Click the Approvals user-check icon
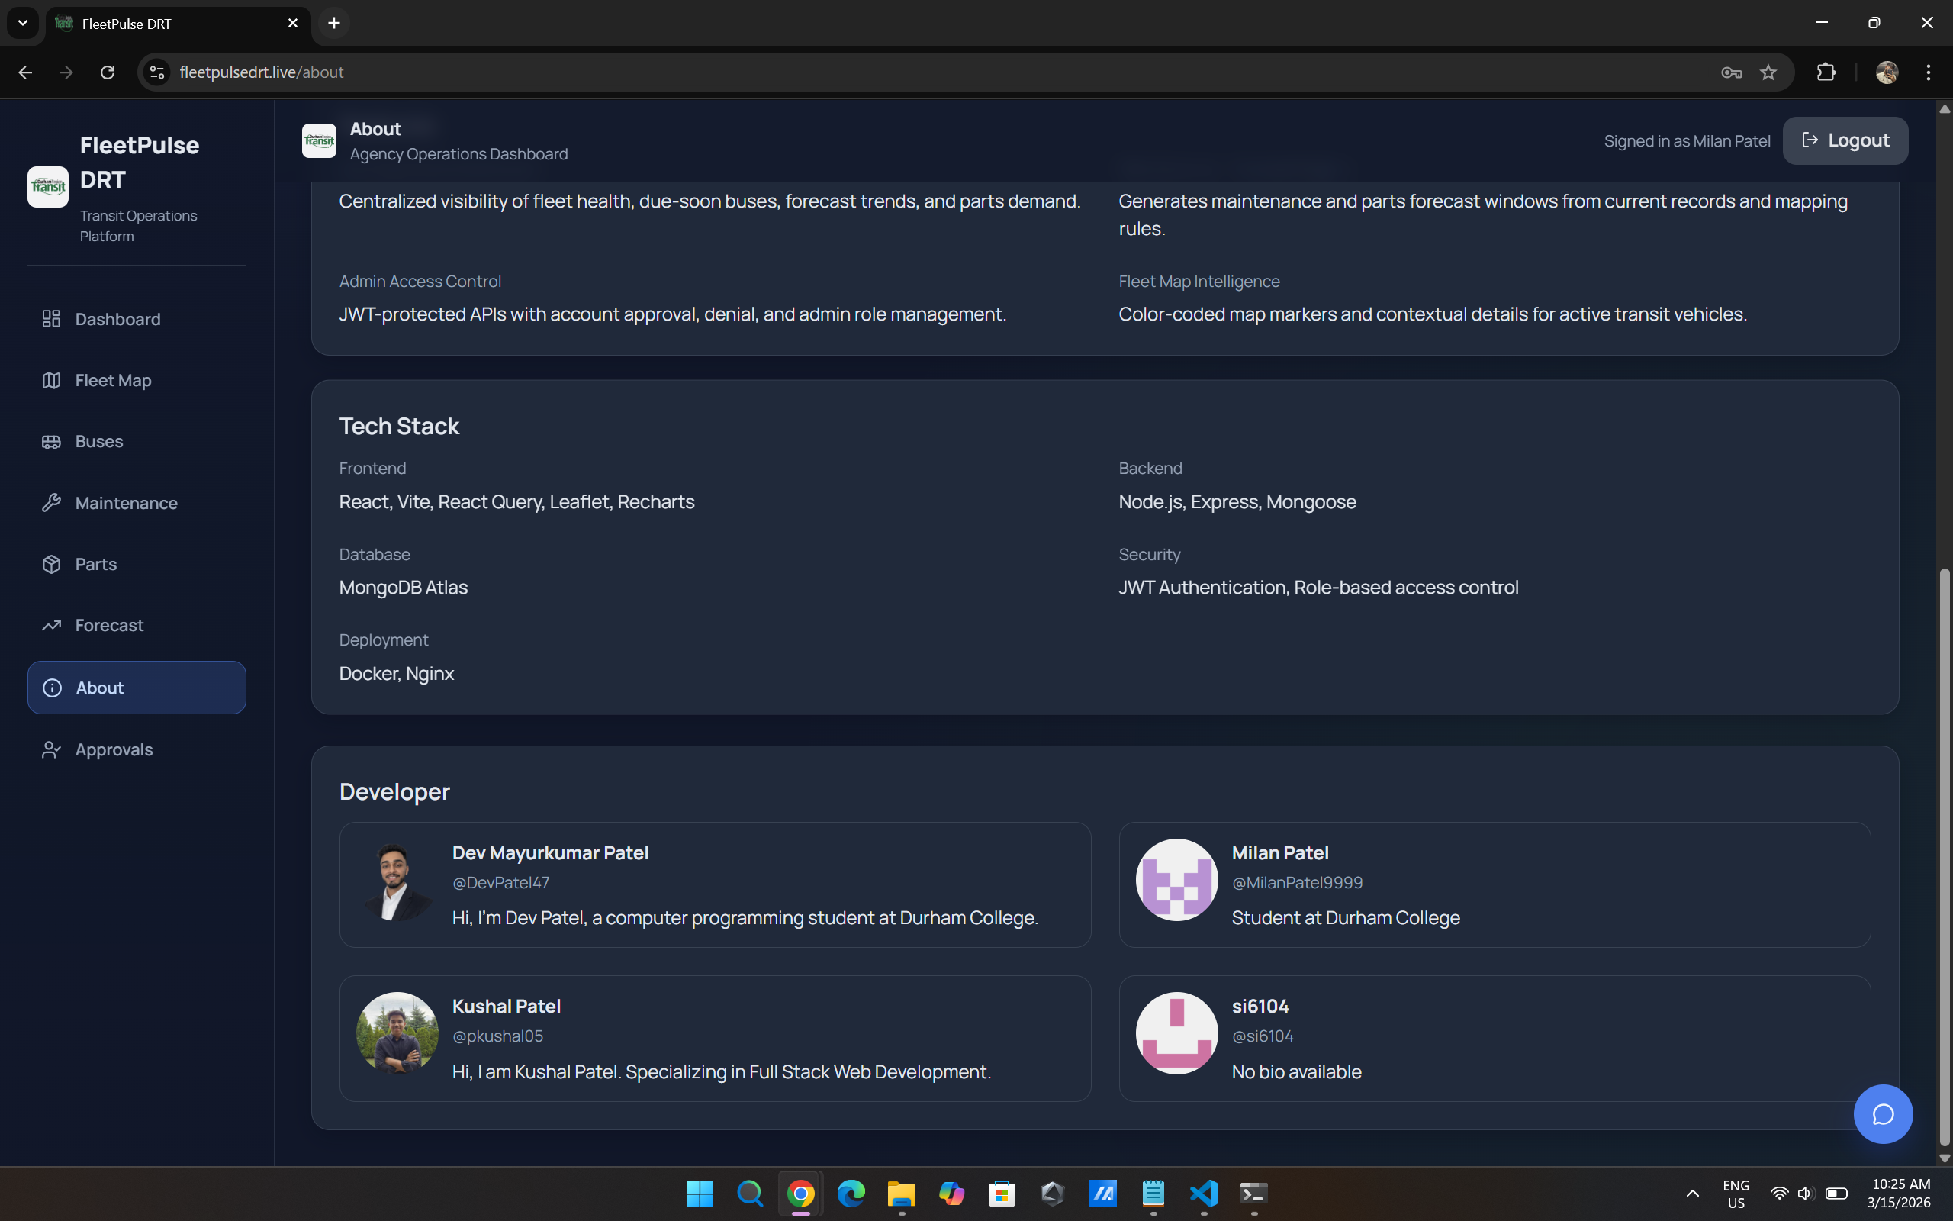 point(52,749)
